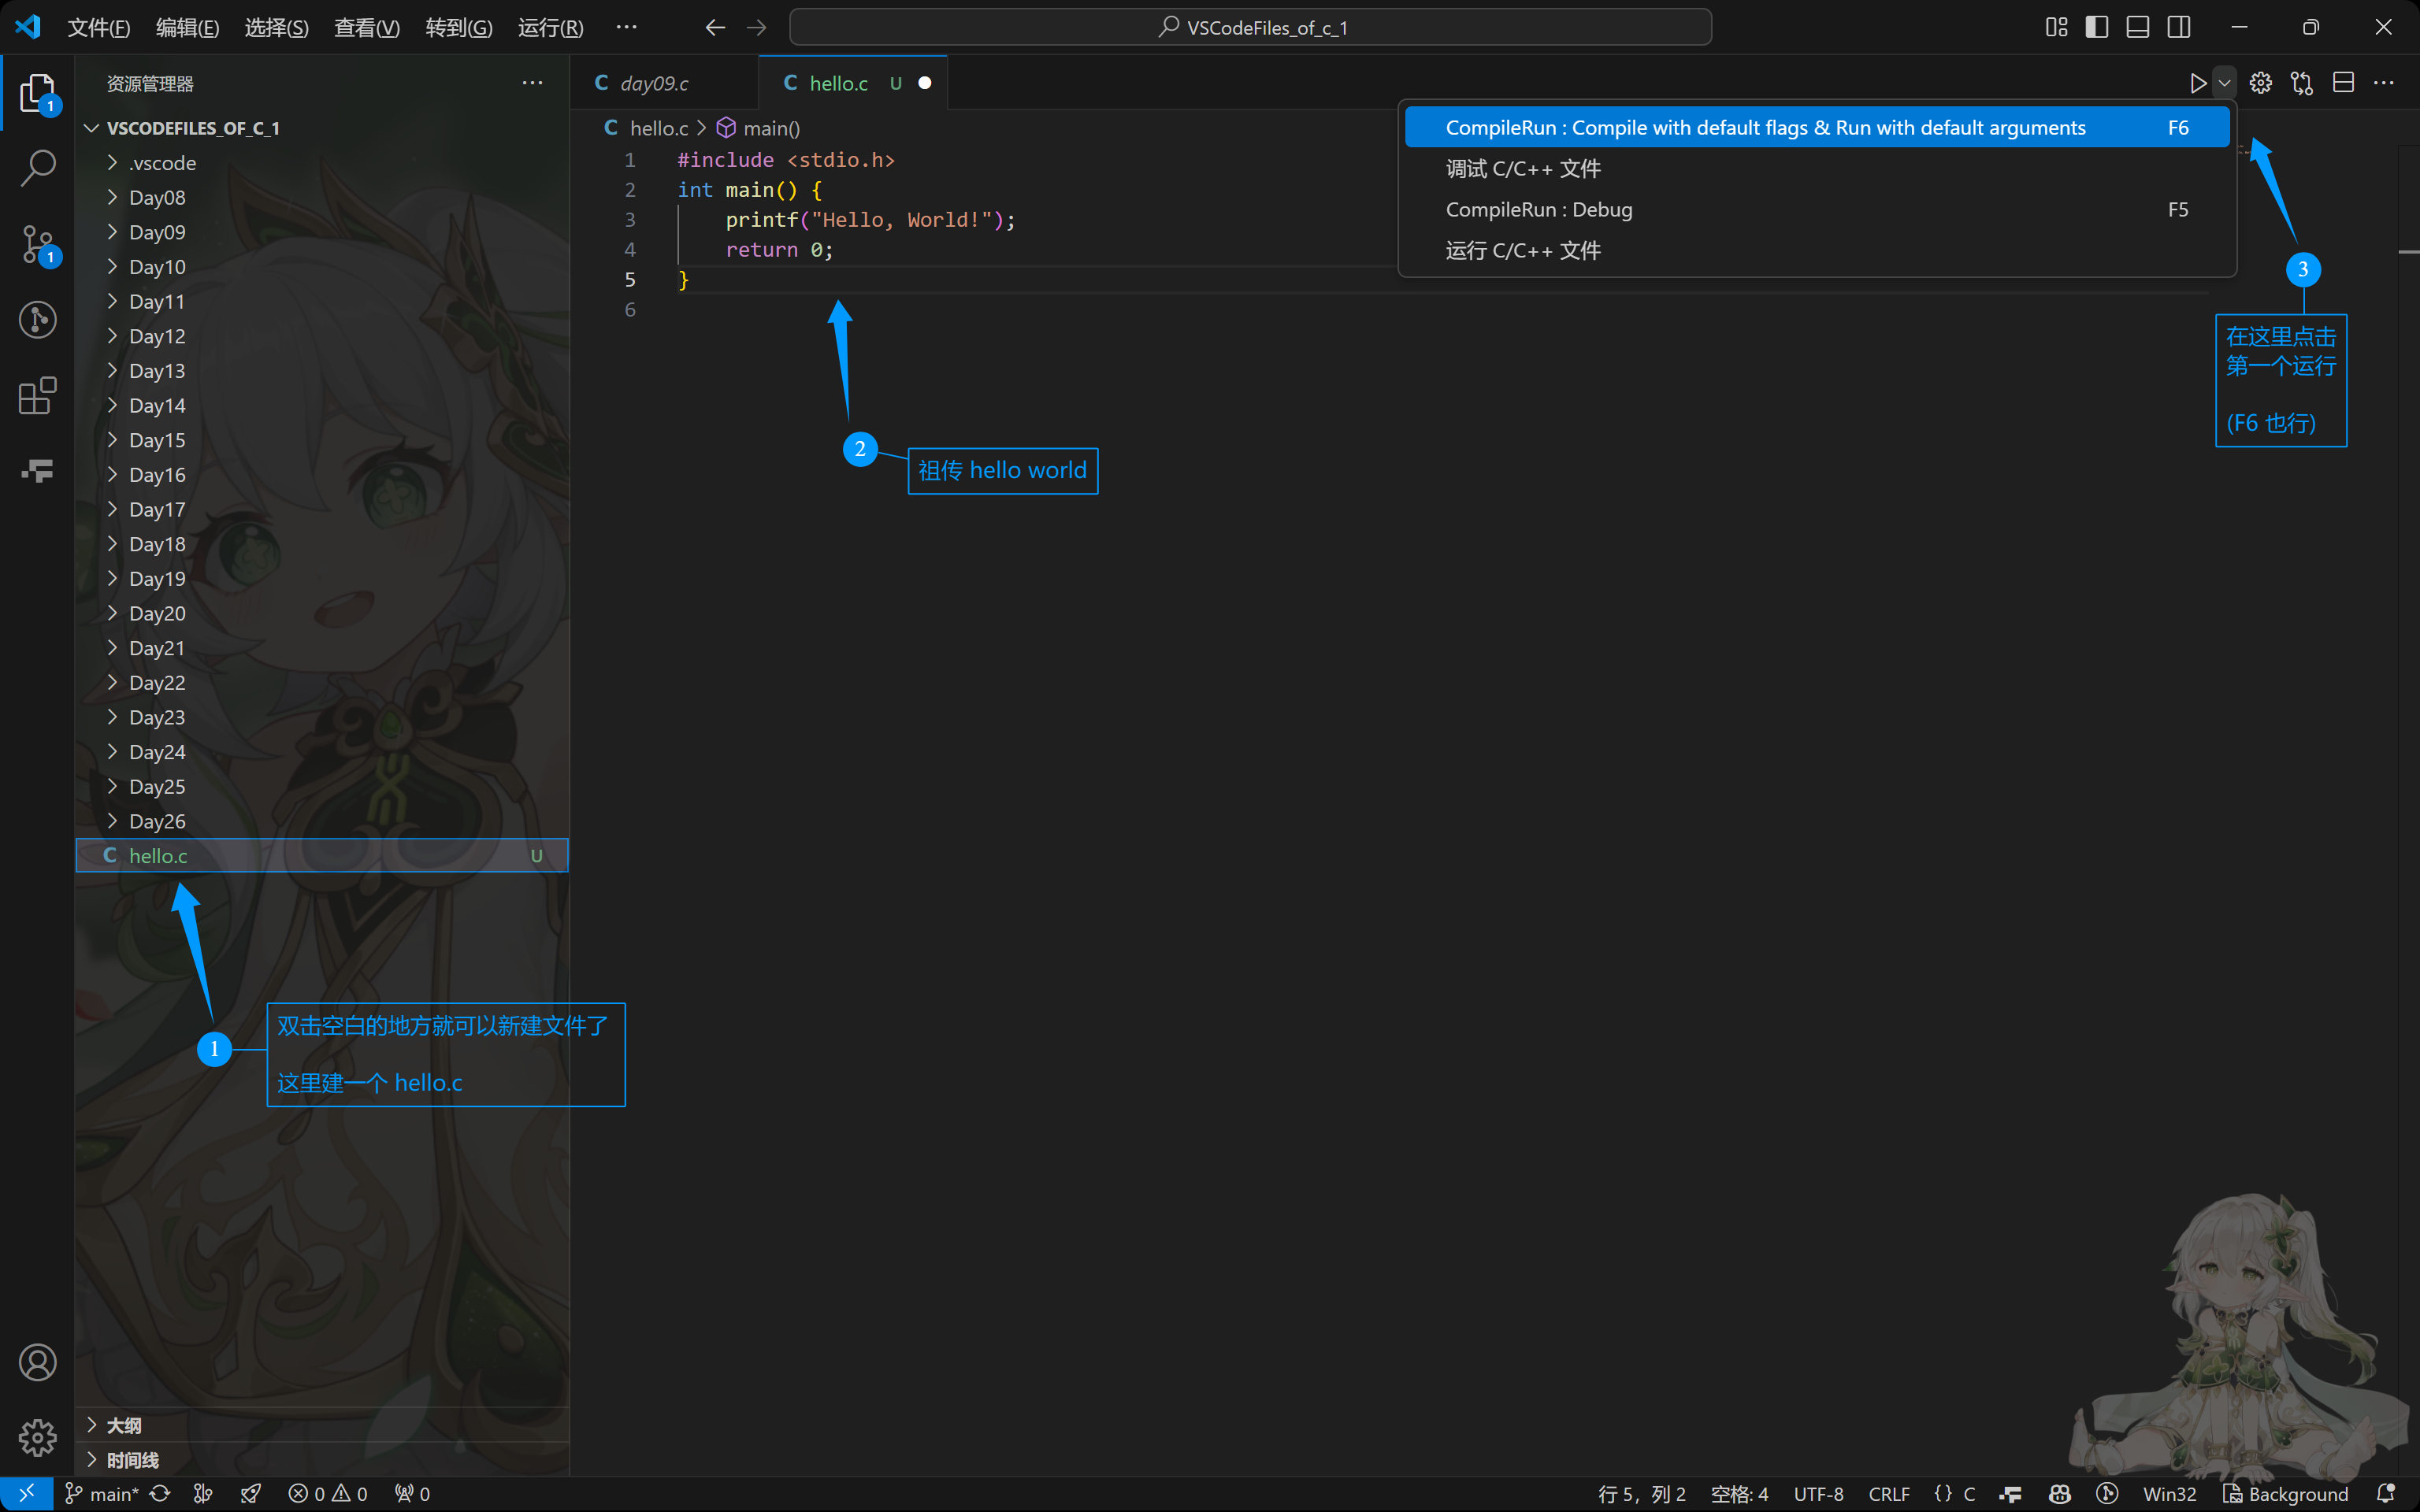Open the 查看(V) menu
This screenshot has height=1512, width=2420.
point(366,28)
